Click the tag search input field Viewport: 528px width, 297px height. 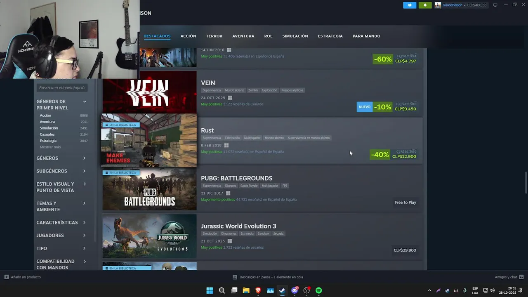click(62, 87)
